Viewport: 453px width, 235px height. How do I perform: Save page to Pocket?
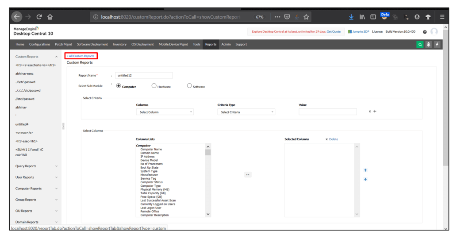(287, 17)
